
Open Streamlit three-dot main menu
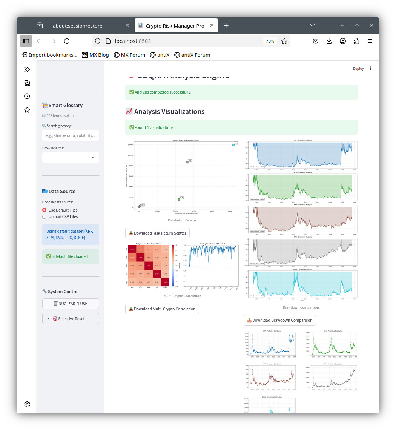[371, 68]
